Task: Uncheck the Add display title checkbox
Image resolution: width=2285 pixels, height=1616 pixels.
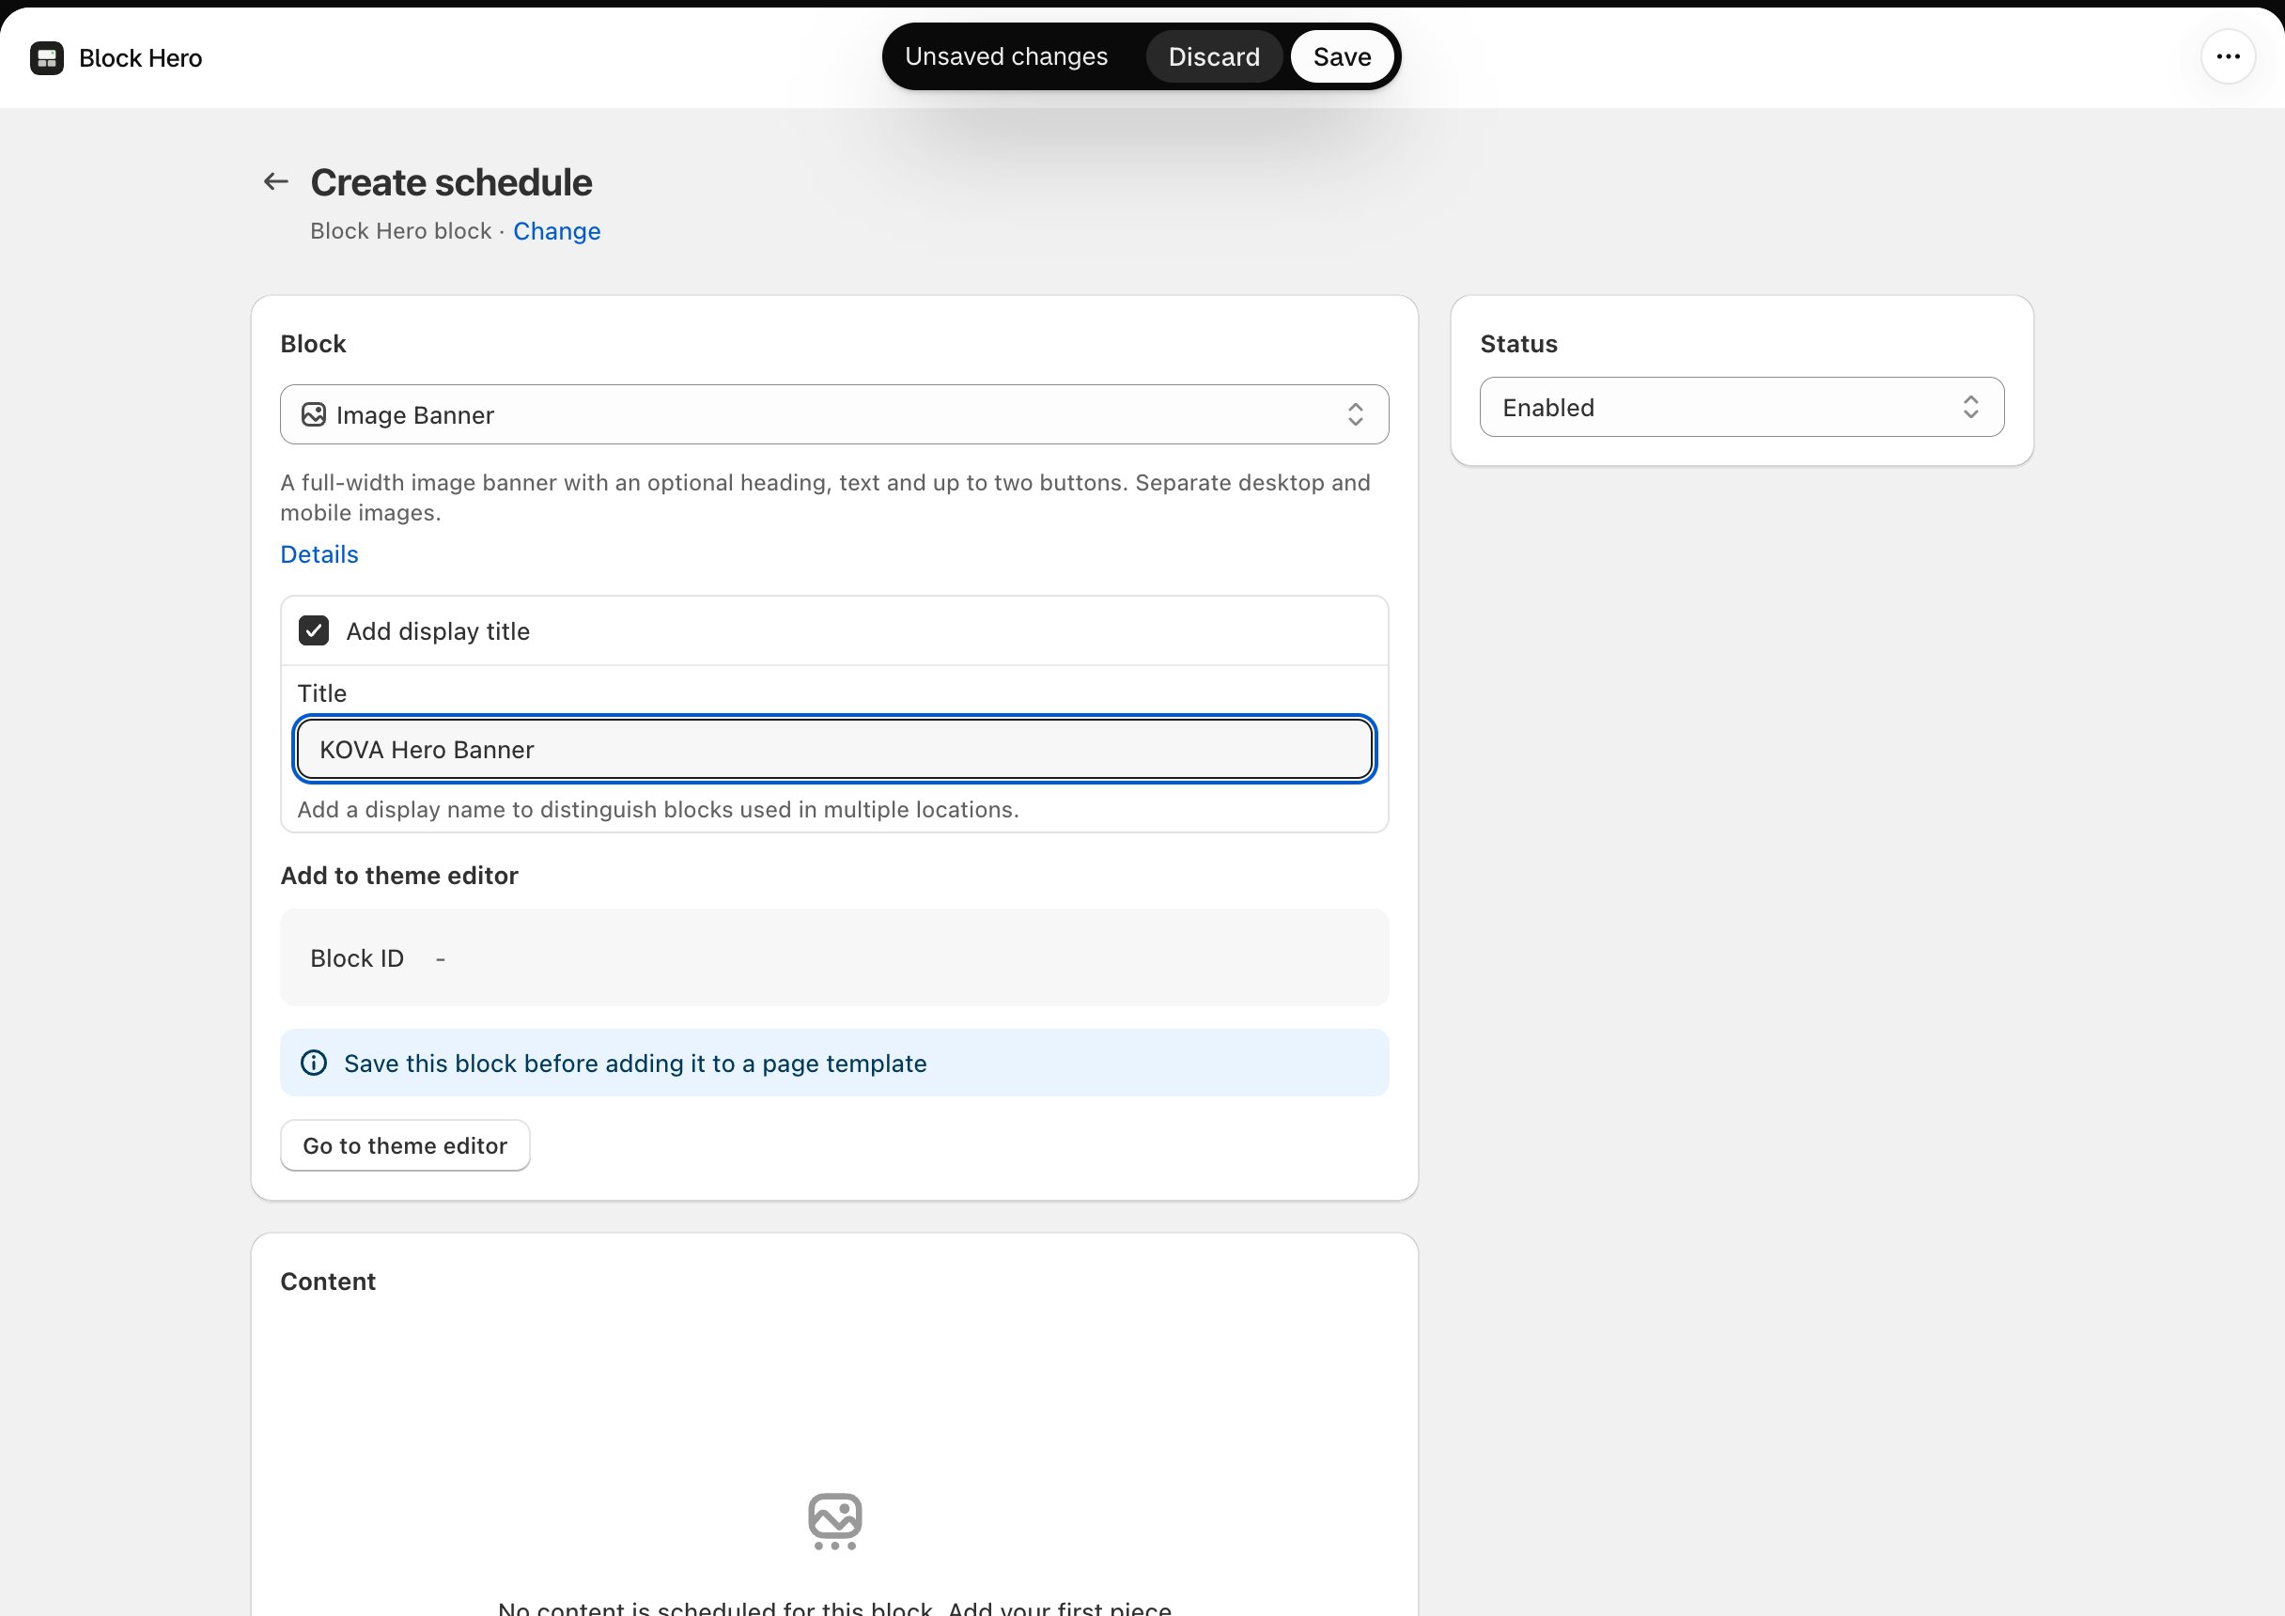Action: tap(314, 630)
